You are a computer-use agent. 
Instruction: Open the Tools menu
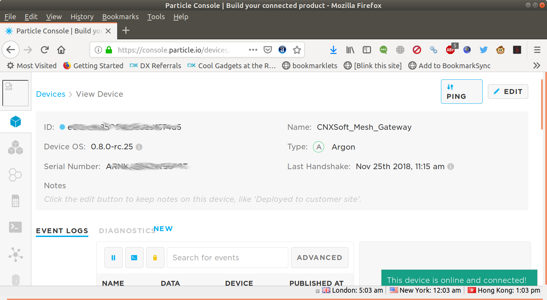156,17
